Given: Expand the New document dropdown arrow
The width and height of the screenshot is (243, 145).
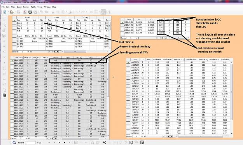Looking at the screenshot, I should point(8,12).
